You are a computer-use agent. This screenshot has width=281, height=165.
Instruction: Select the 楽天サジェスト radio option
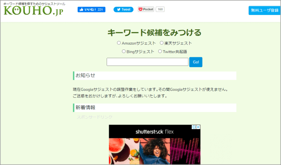pos(162,43)
